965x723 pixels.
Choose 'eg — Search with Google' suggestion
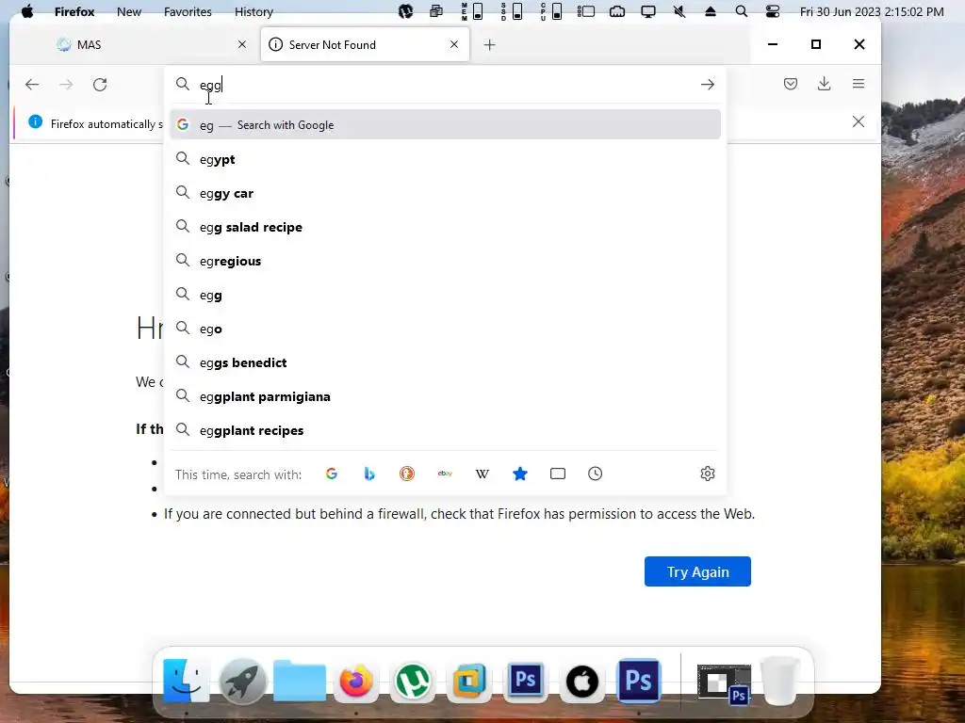coord(445,125)
